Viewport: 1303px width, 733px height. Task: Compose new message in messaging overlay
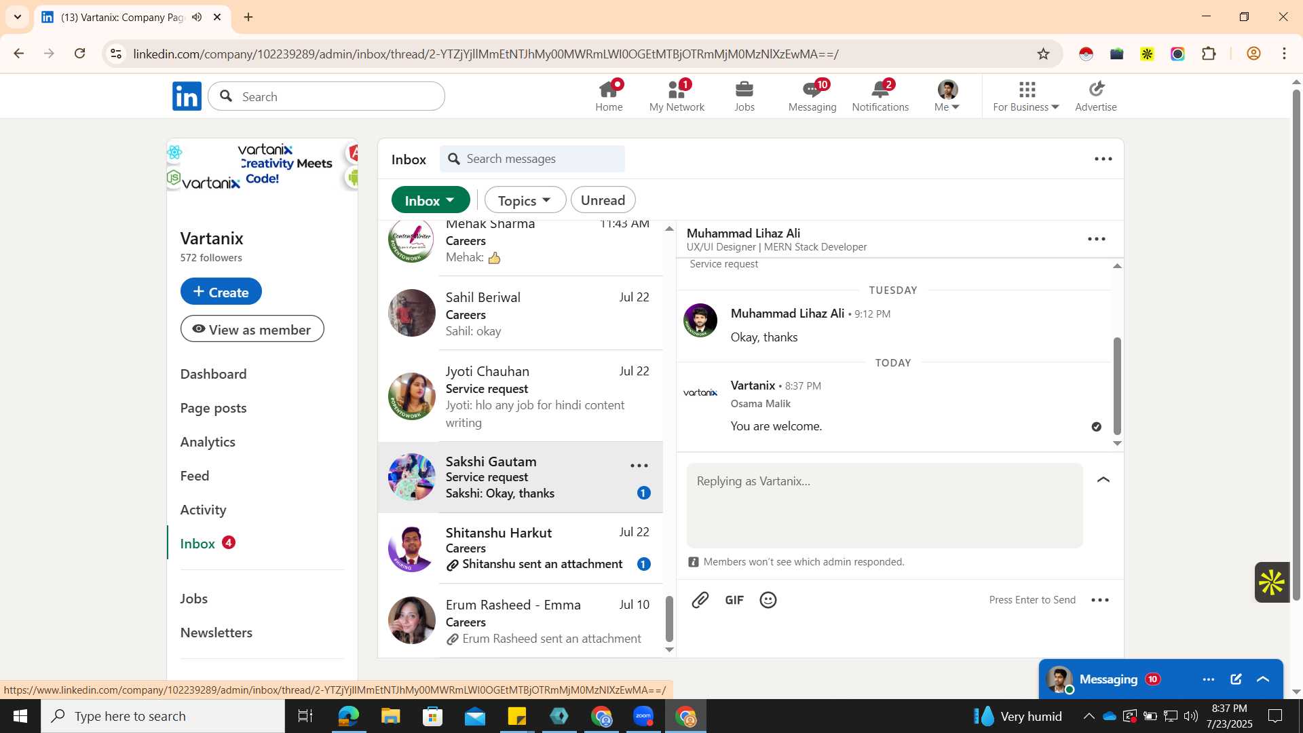coord(1236,679)
